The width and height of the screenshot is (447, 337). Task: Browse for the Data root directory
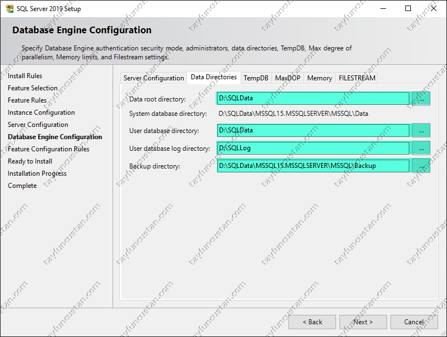coord(421,99)
